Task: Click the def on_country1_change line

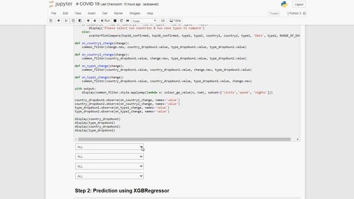Action: click(x=102, y=43)
